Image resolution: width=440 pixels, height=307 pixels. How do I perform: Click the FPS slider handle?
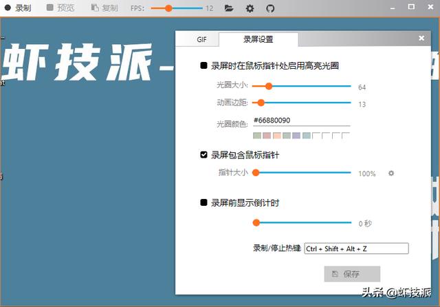coord(168,8)
